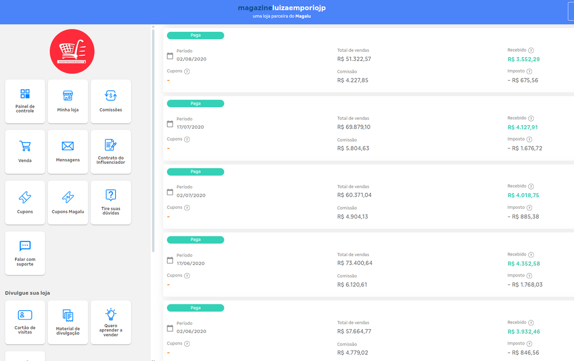This screenshot has width=574, height=361.
Task: Click Paga status badge for 02/06/2020
Action: click(195, 308)
